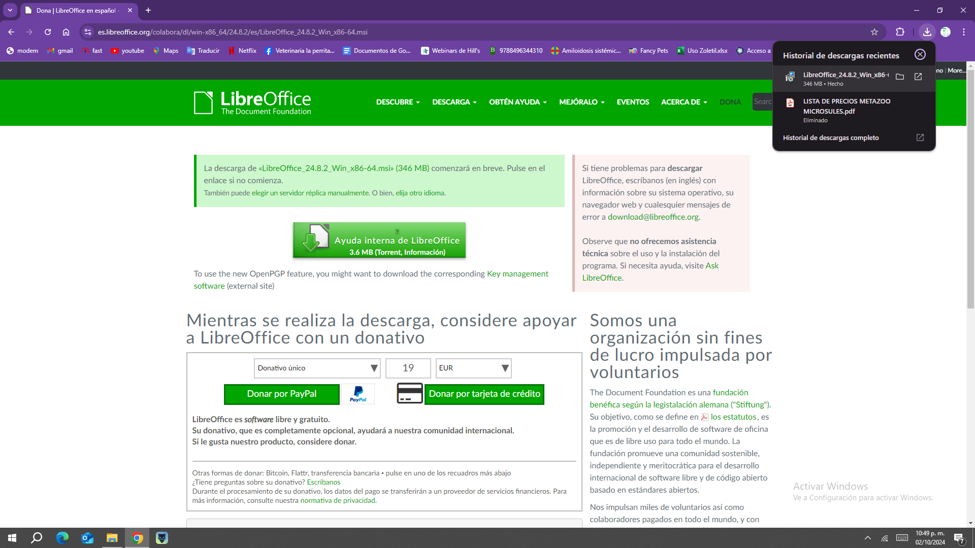Click the donation amount field
Viewport: 975px width, 548px height.
pyautogui.click(x=408, y=368)
